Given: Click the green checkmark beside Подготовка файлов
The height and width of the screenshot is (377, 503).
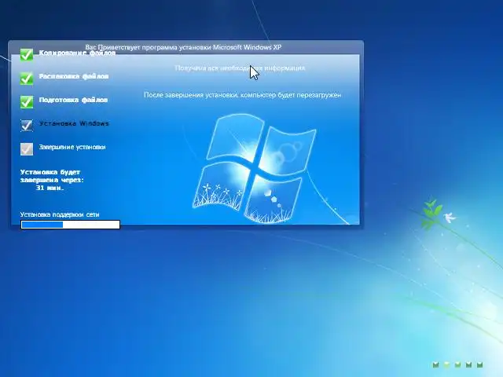Looking at the screenshot, I should click(x=27, y=101).
